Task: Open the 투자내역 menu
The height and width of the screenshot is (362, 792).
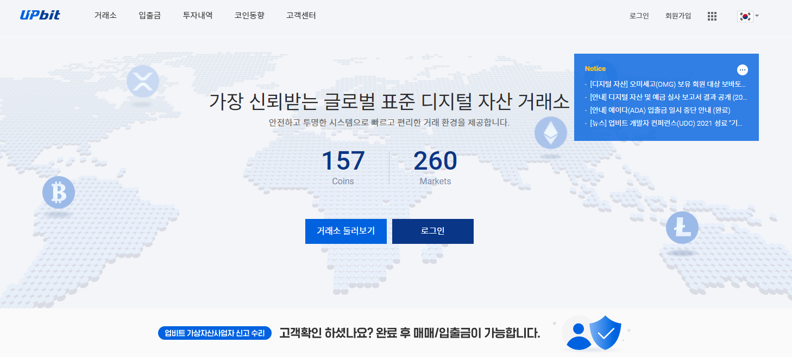Action: 198,16
